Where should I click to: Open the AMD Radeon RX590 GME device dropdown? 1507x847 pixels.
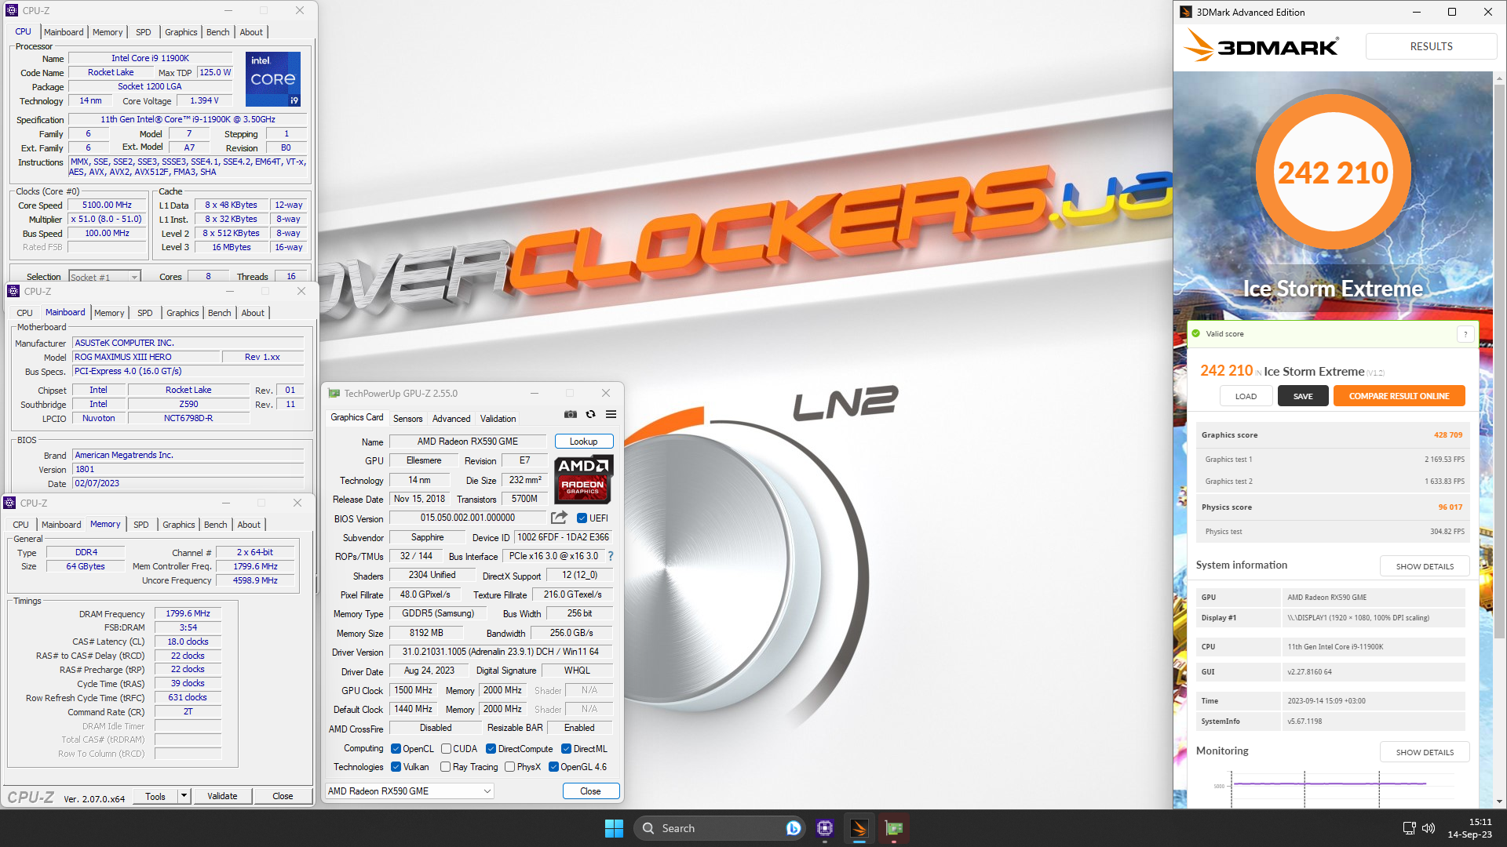click(x=410, y=791)
